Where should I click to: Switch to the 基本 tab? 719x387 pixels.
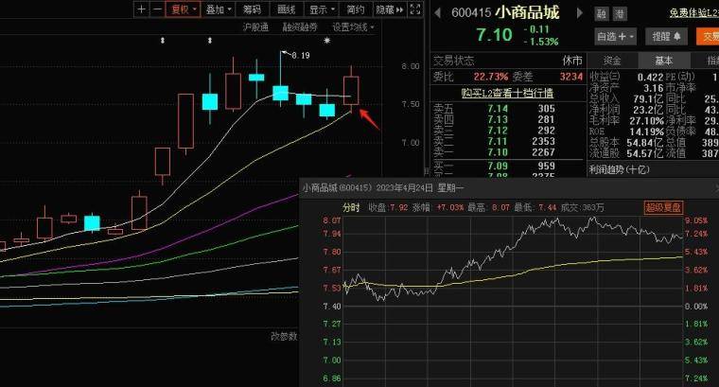(x=663, y=61)
